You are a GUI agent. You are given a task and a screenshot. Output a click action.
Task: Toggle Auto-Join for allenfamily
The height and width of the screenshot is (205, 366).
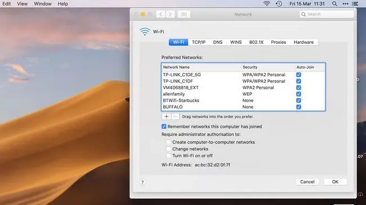[x=298, y=94]
